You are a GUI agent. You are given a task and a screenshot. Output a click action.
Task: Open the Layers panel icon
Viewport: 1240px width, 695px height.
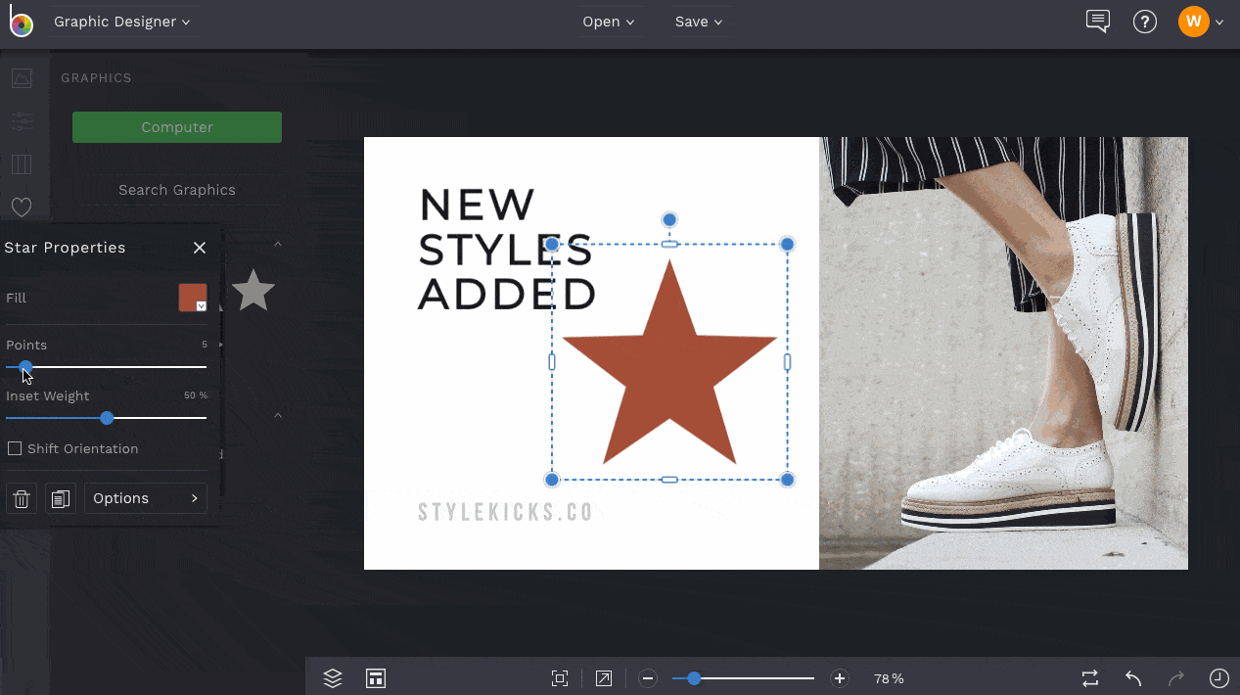tap(333, 678)
